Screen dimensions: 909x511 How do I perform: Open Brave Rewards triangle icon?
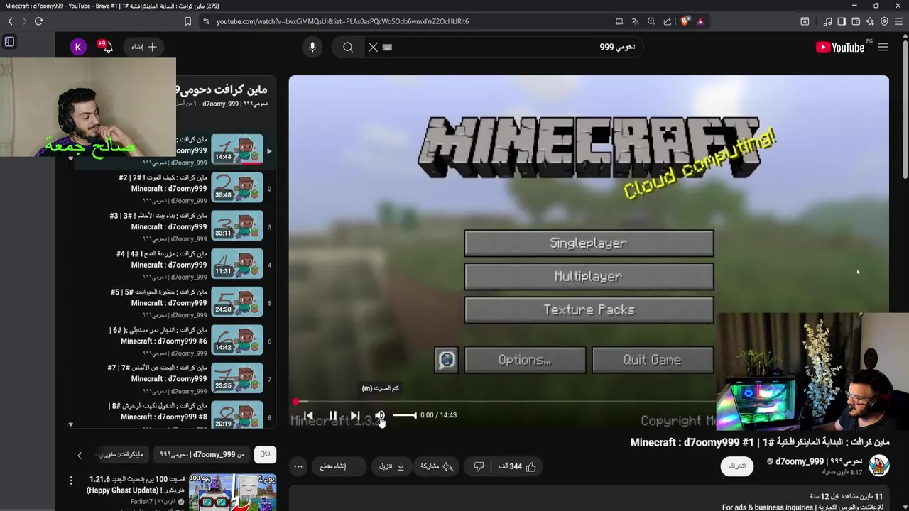[700, 21]
